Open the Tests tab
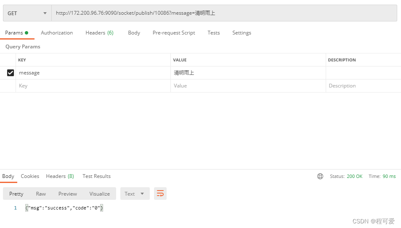 point(213,33)
